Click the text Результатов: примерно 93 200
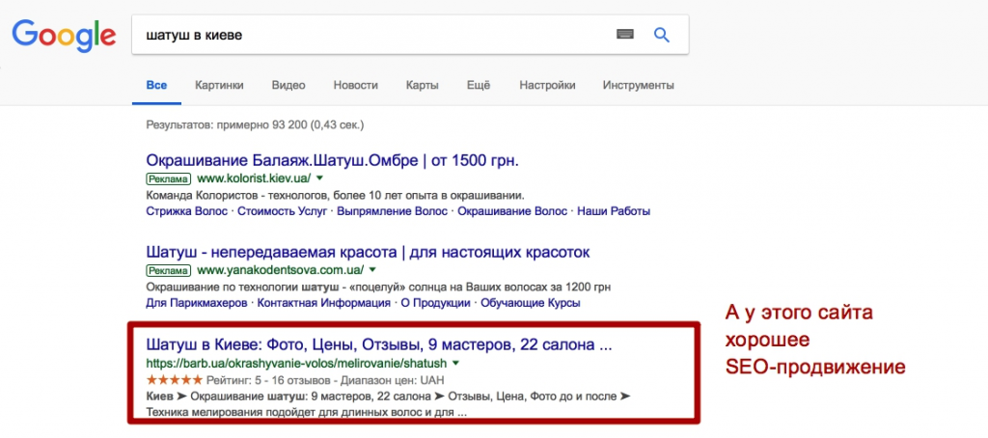The image size is (988, 438). [255, 124]
